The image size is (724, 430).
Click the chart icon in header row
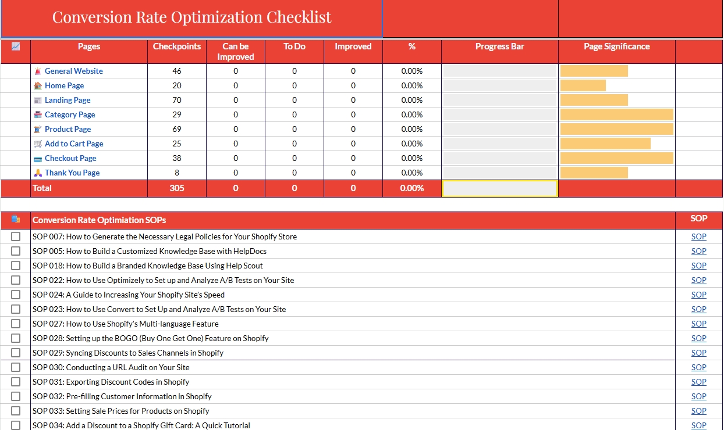point(16,46)
